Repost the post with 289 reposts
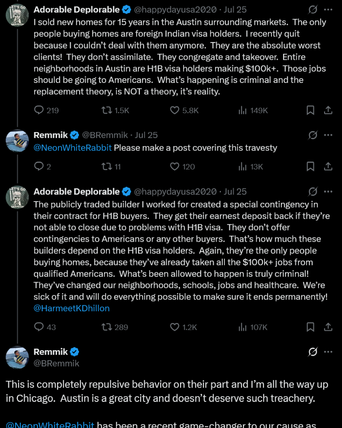Image resolution: width=342 pixels, height=428 pixels. [x=107, y=327]
